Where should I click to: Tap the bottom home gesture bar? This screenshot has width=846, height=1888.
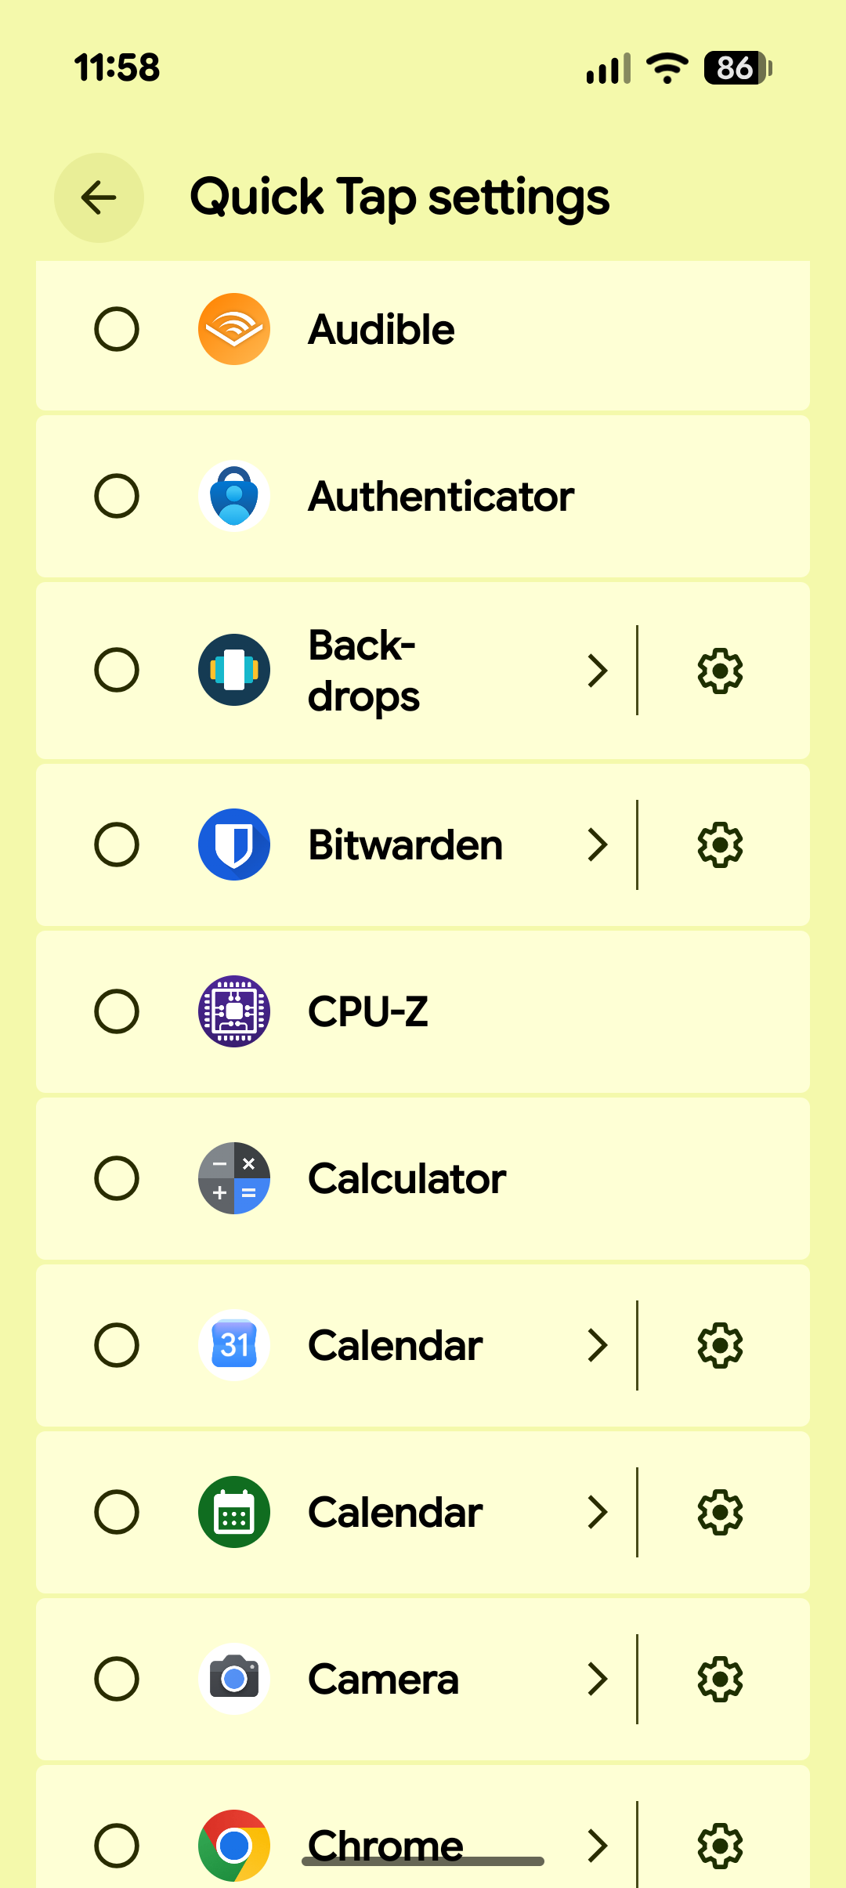423,1861
